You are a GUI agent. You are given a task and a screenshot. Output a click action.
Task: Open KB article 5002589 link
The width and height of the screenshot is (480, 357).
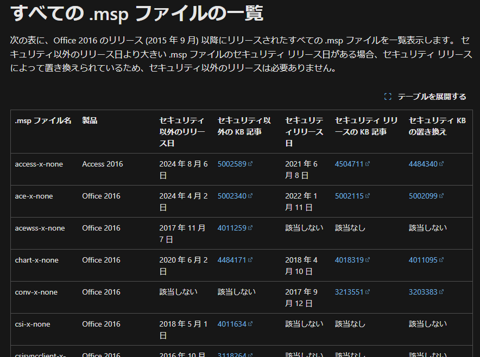tap(232, 164)
